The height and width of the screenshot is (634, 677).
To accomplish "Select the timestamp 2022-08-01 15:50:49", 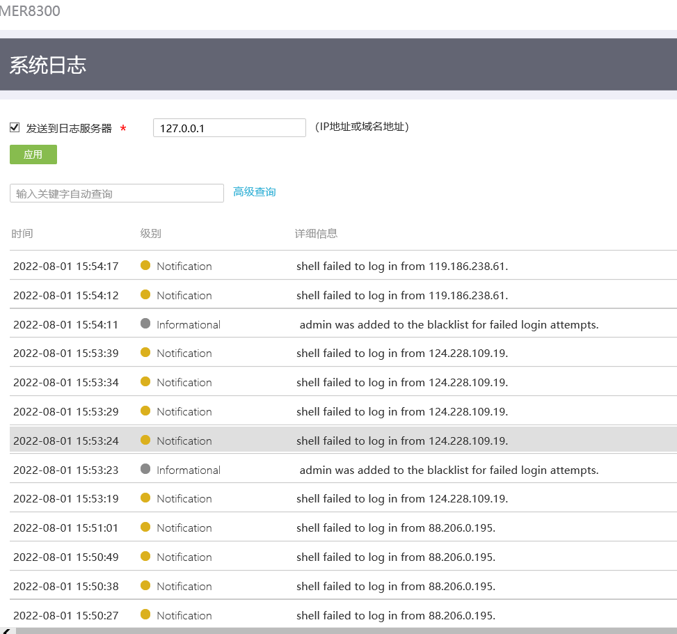I will (x=66, y=557).
